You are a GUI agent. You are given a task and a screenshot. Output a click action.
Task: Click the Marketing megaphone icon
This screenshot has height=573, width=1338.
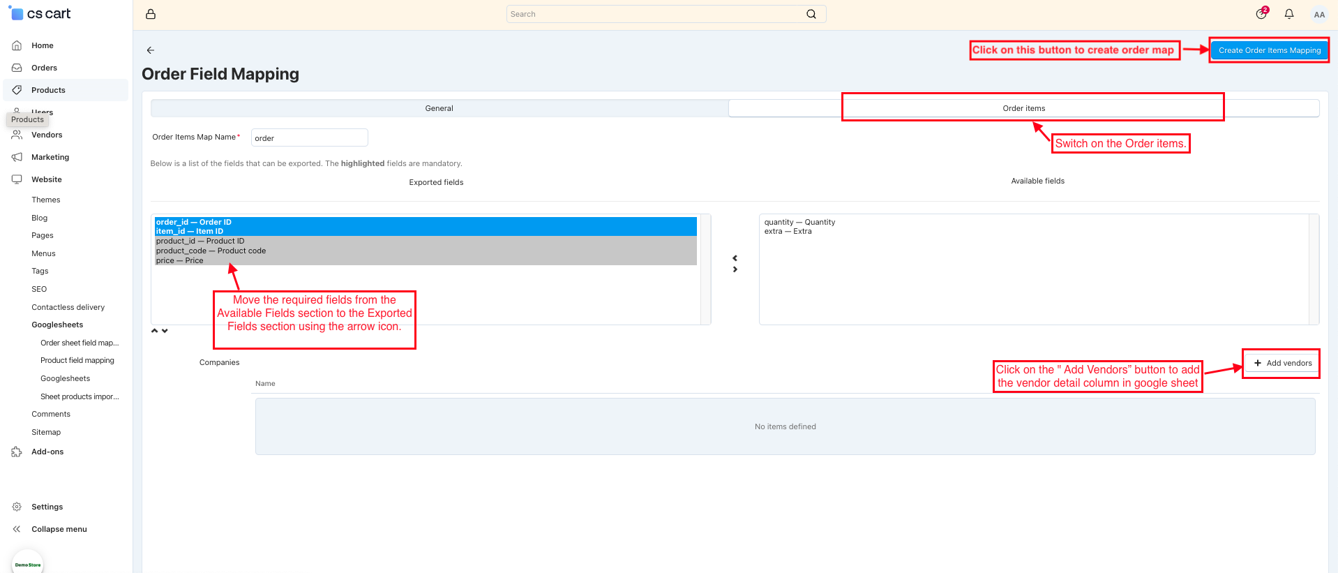point(17,157)
